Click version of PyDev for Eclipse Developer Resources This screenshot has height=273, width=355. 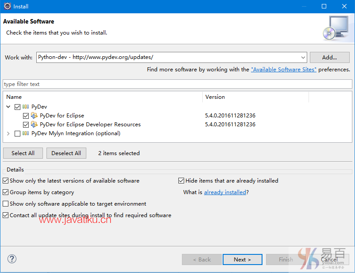[230, 125]
